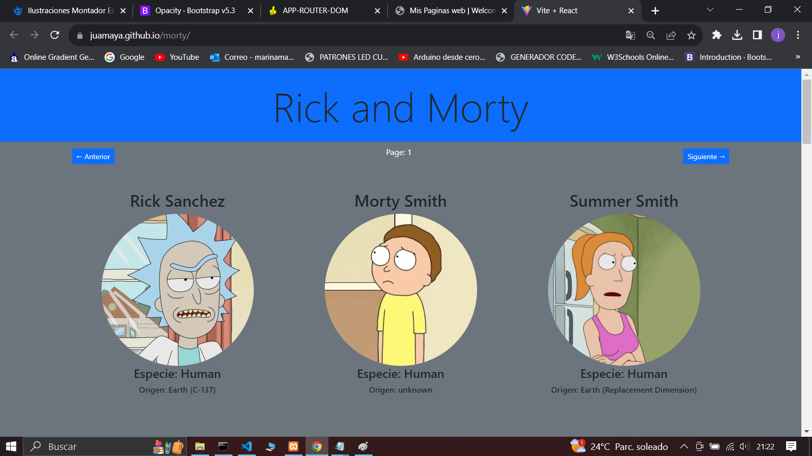Go back using browser back arrow

(x=14, y=35)
